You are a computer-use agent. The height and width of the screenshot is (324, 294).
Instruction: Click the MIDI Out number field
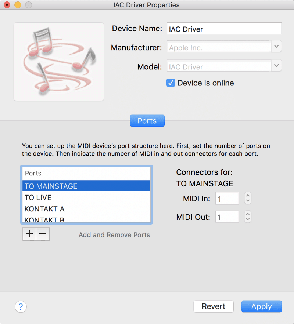(227, 216)
